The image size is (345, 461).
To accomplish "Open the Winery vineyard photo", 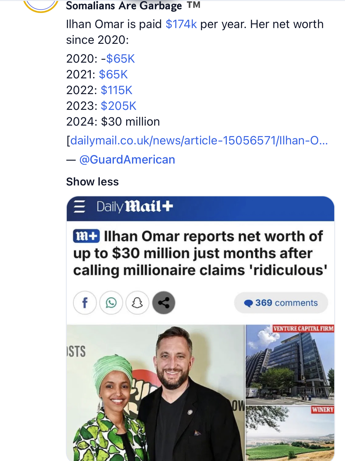I will [x=290, y=433].
